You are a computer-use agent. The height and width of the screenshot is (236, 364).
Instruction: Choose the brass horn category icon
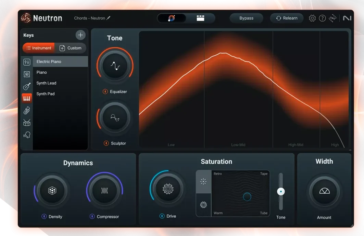(27, 110)
